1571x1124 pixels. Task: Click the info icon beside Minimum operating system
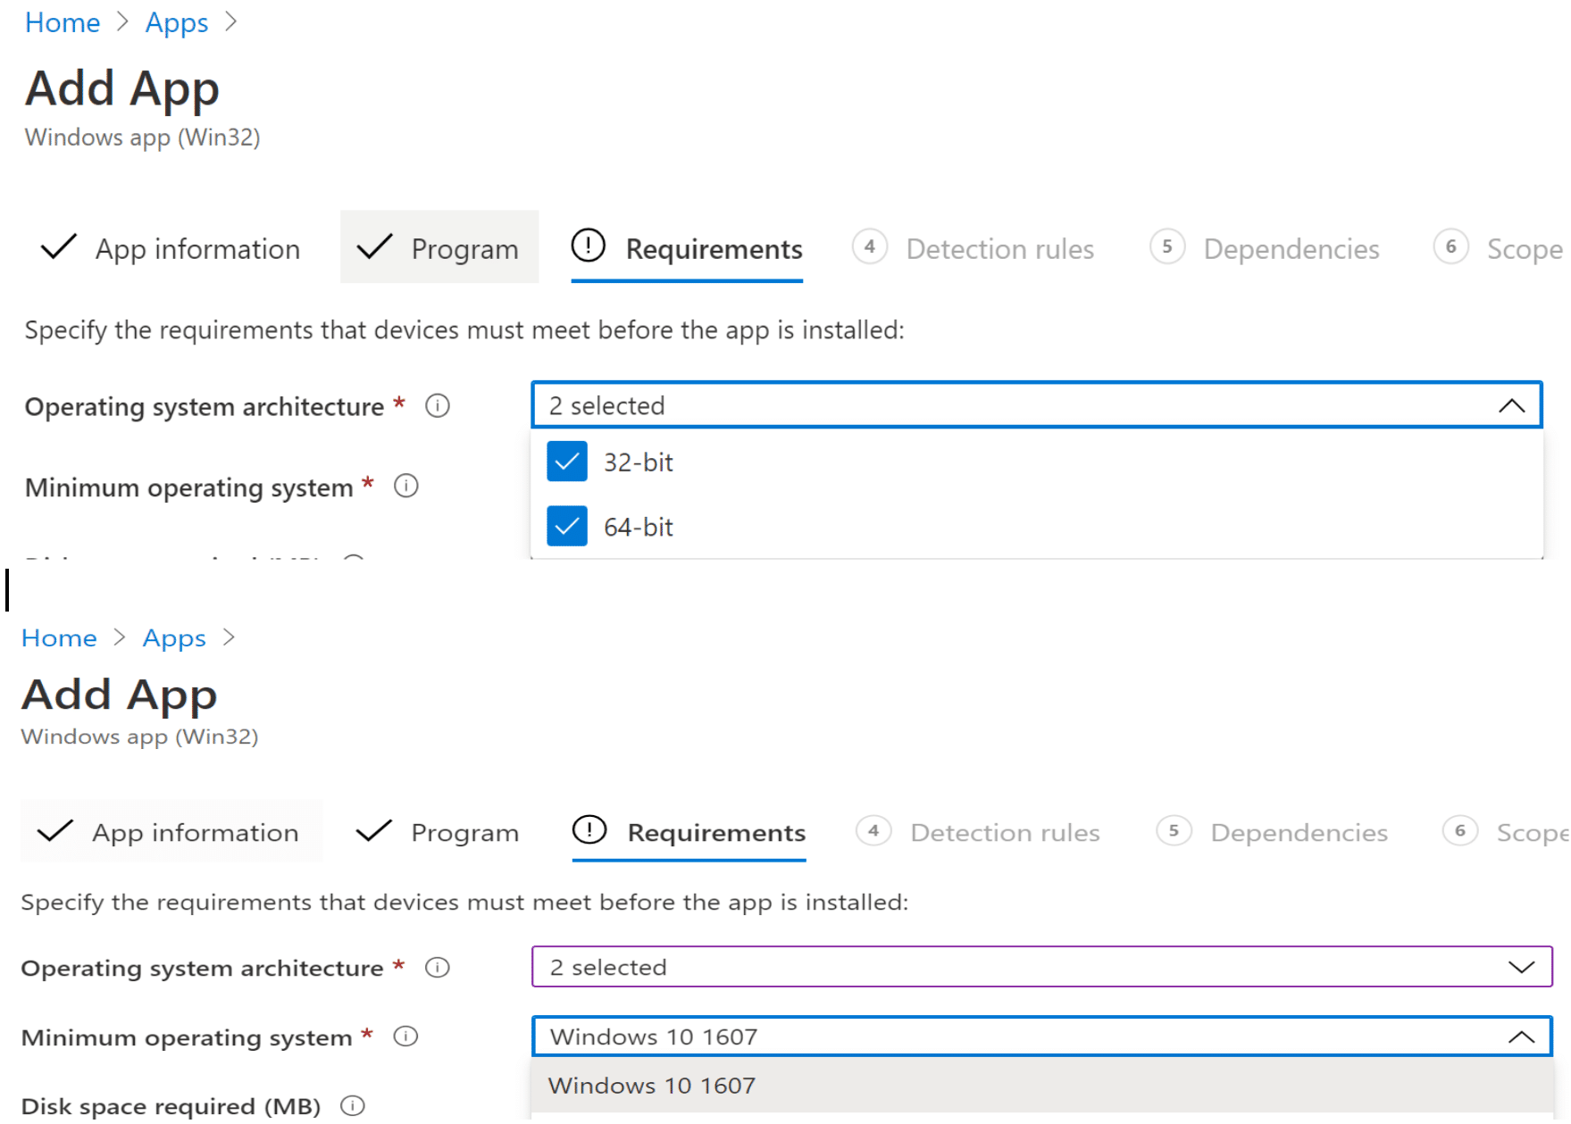[406, 487]
